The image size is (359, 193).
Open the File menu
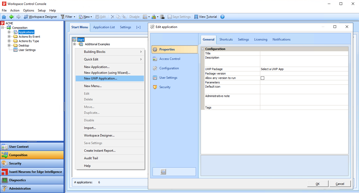pyautogui.click(x=4, y=10)
